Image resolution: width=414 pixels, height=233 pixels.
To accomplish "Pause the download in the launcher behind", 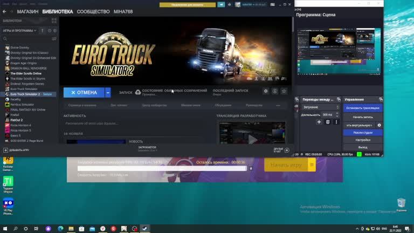I will coord(251,168).
